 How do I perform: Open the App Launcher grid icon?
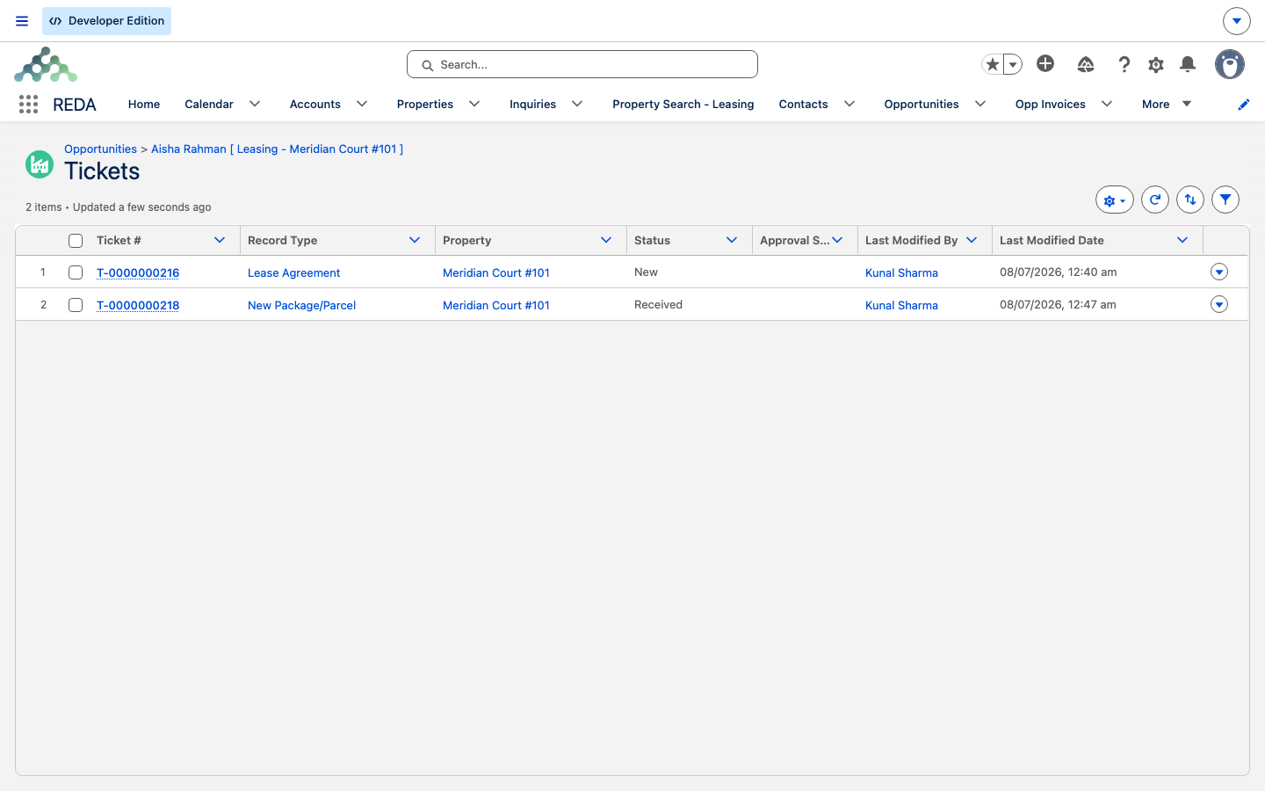pos(28,104)
